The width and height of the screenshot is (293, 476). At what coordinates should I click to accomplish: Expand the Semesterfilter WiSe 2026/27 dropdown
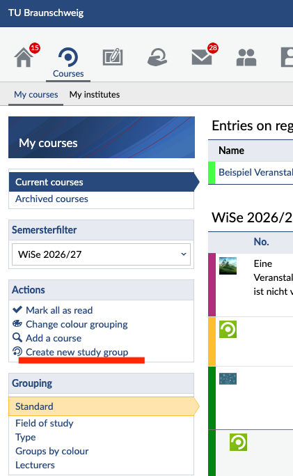click(x=101, y=254)
